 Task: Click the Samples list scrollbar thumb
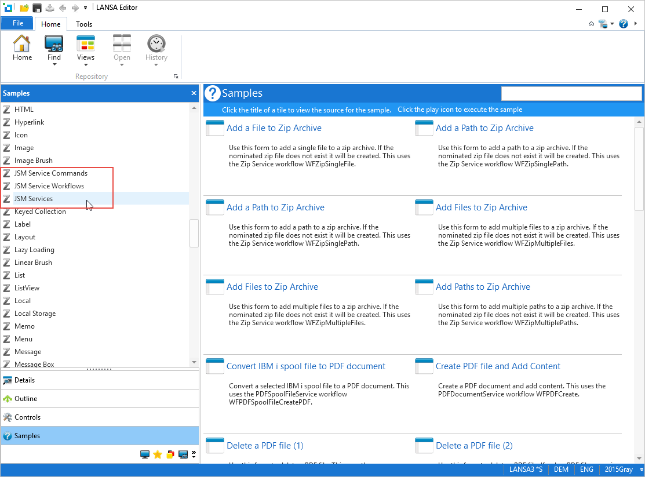(194, 234)
